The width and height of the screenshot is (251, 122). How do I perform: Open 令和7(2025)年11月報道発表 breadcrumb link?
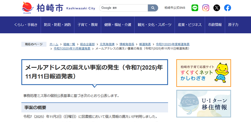pyautogui.click(x=72, y=48)
